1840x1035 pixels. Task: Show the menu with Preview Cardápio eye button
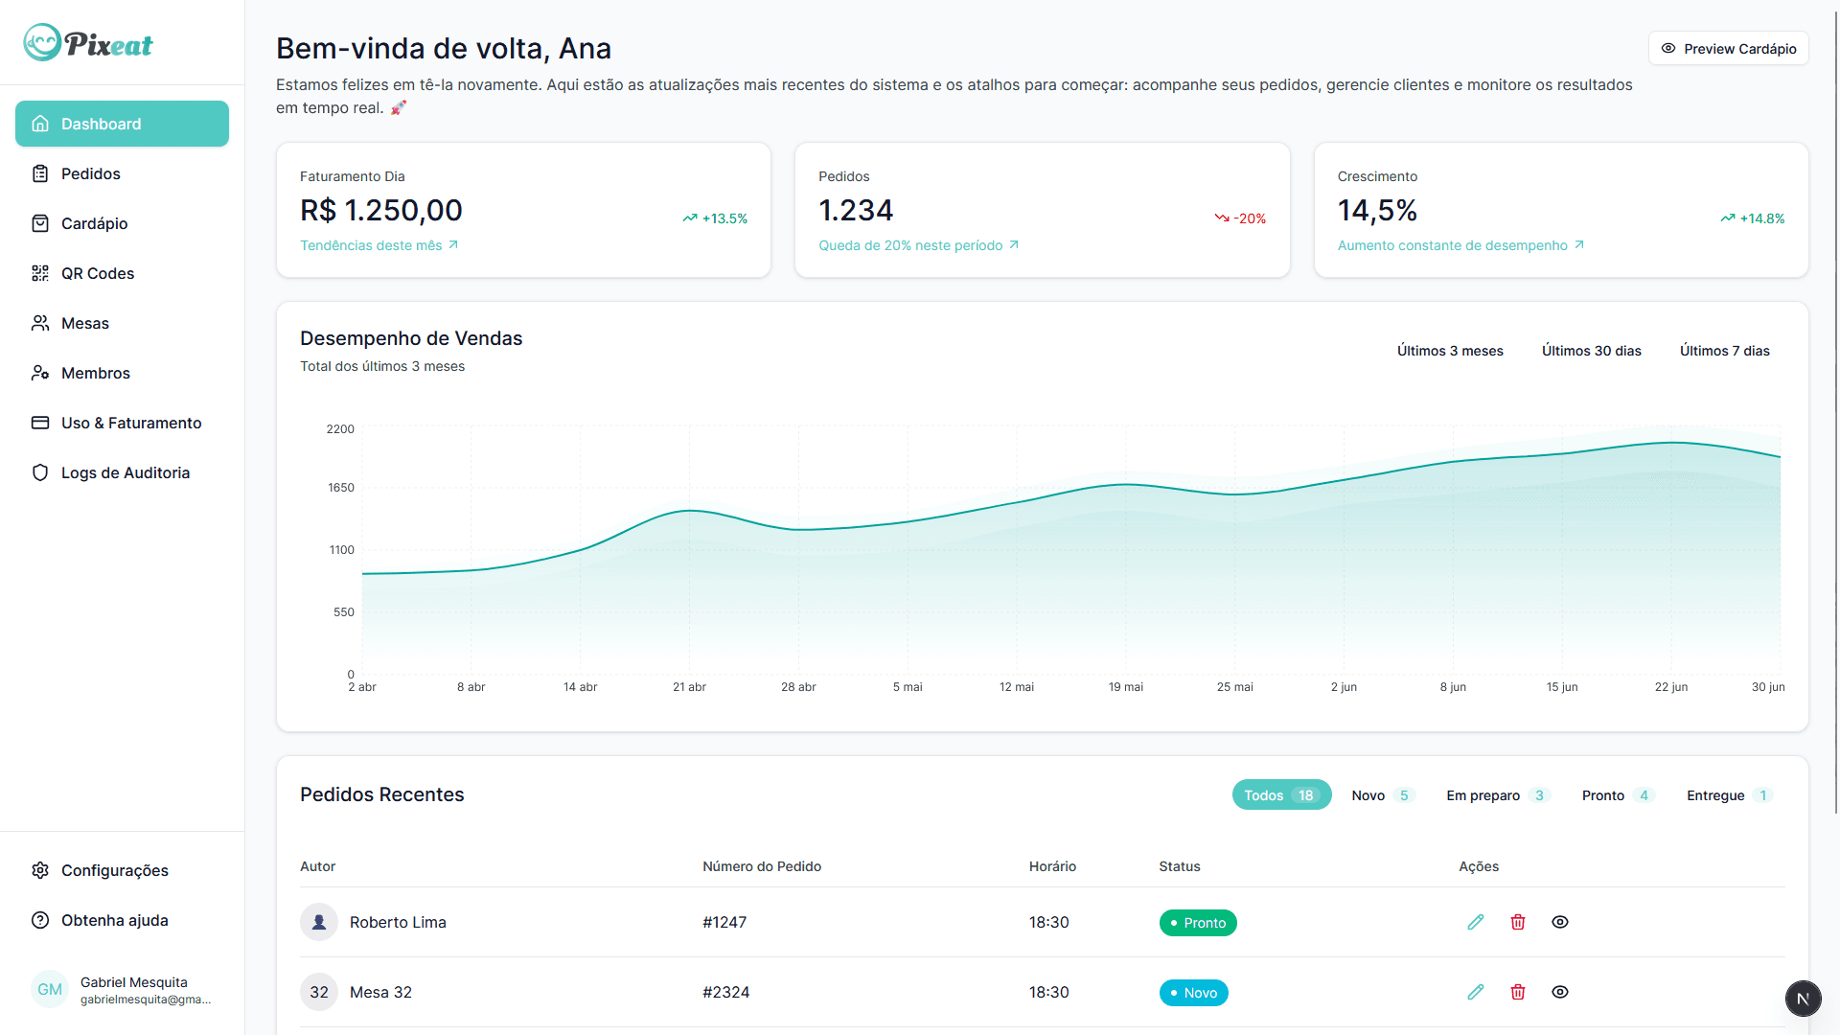coord(1728,48)
